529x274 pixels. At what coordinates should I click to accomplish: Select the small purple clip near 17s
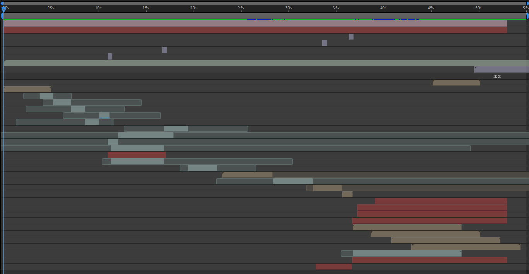pyautogui.click(x=165, y=50)
